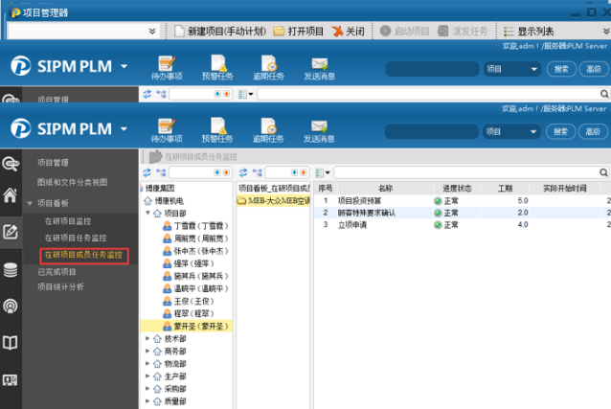Click the 工期 column header
Viewport: 611px width, 409px height.
coord(505,189)
